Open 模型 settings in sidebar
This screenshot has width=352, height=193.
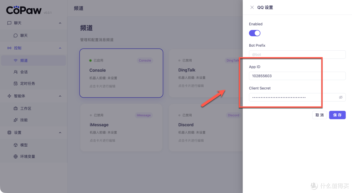[x=34, y=145]
